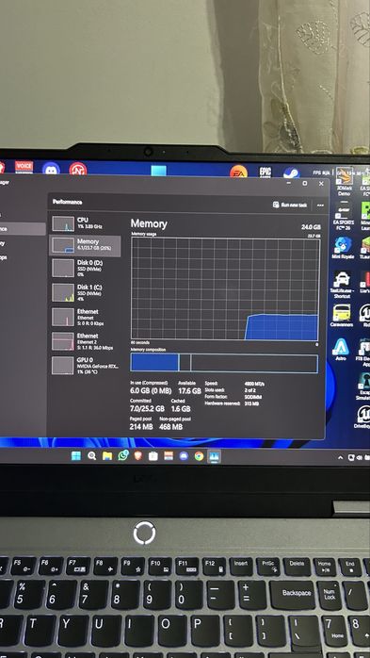Open Google Chrome from the taskbar
This screenshot has width=370, height=658.
(x=199, y=456)
